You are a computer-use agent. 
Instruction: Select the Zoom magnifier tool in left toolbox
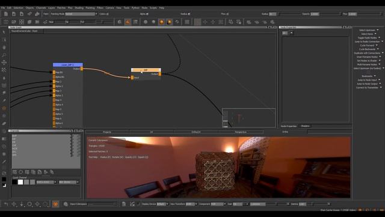(4, 55)
